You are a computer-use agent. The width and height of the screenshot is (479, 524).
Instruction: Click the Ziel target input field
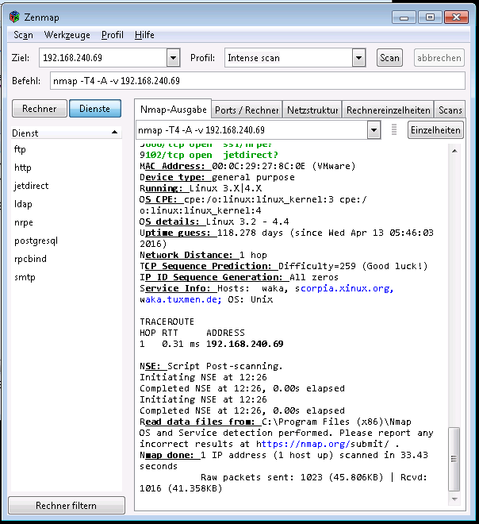pos(103,58)
